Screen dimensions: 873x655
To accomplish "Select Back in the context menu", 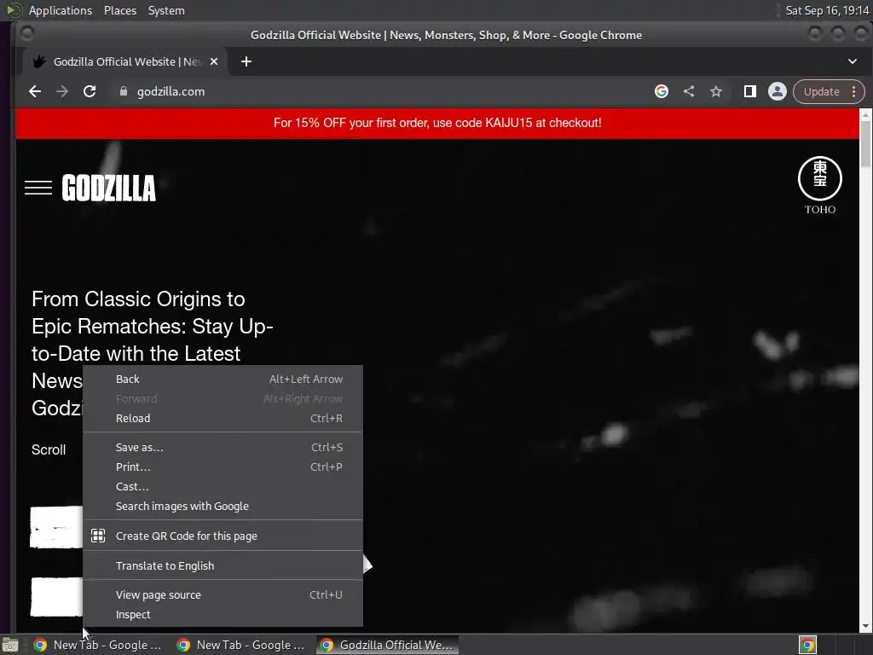I will click(223, 380).
